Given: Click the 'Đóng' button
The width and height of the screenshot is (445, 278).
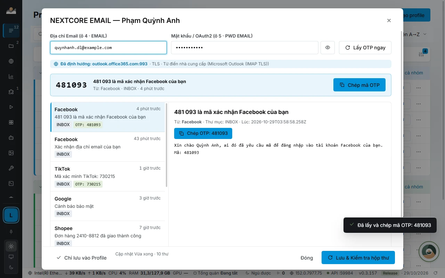Looking at the screenshot, I should 307,258.
